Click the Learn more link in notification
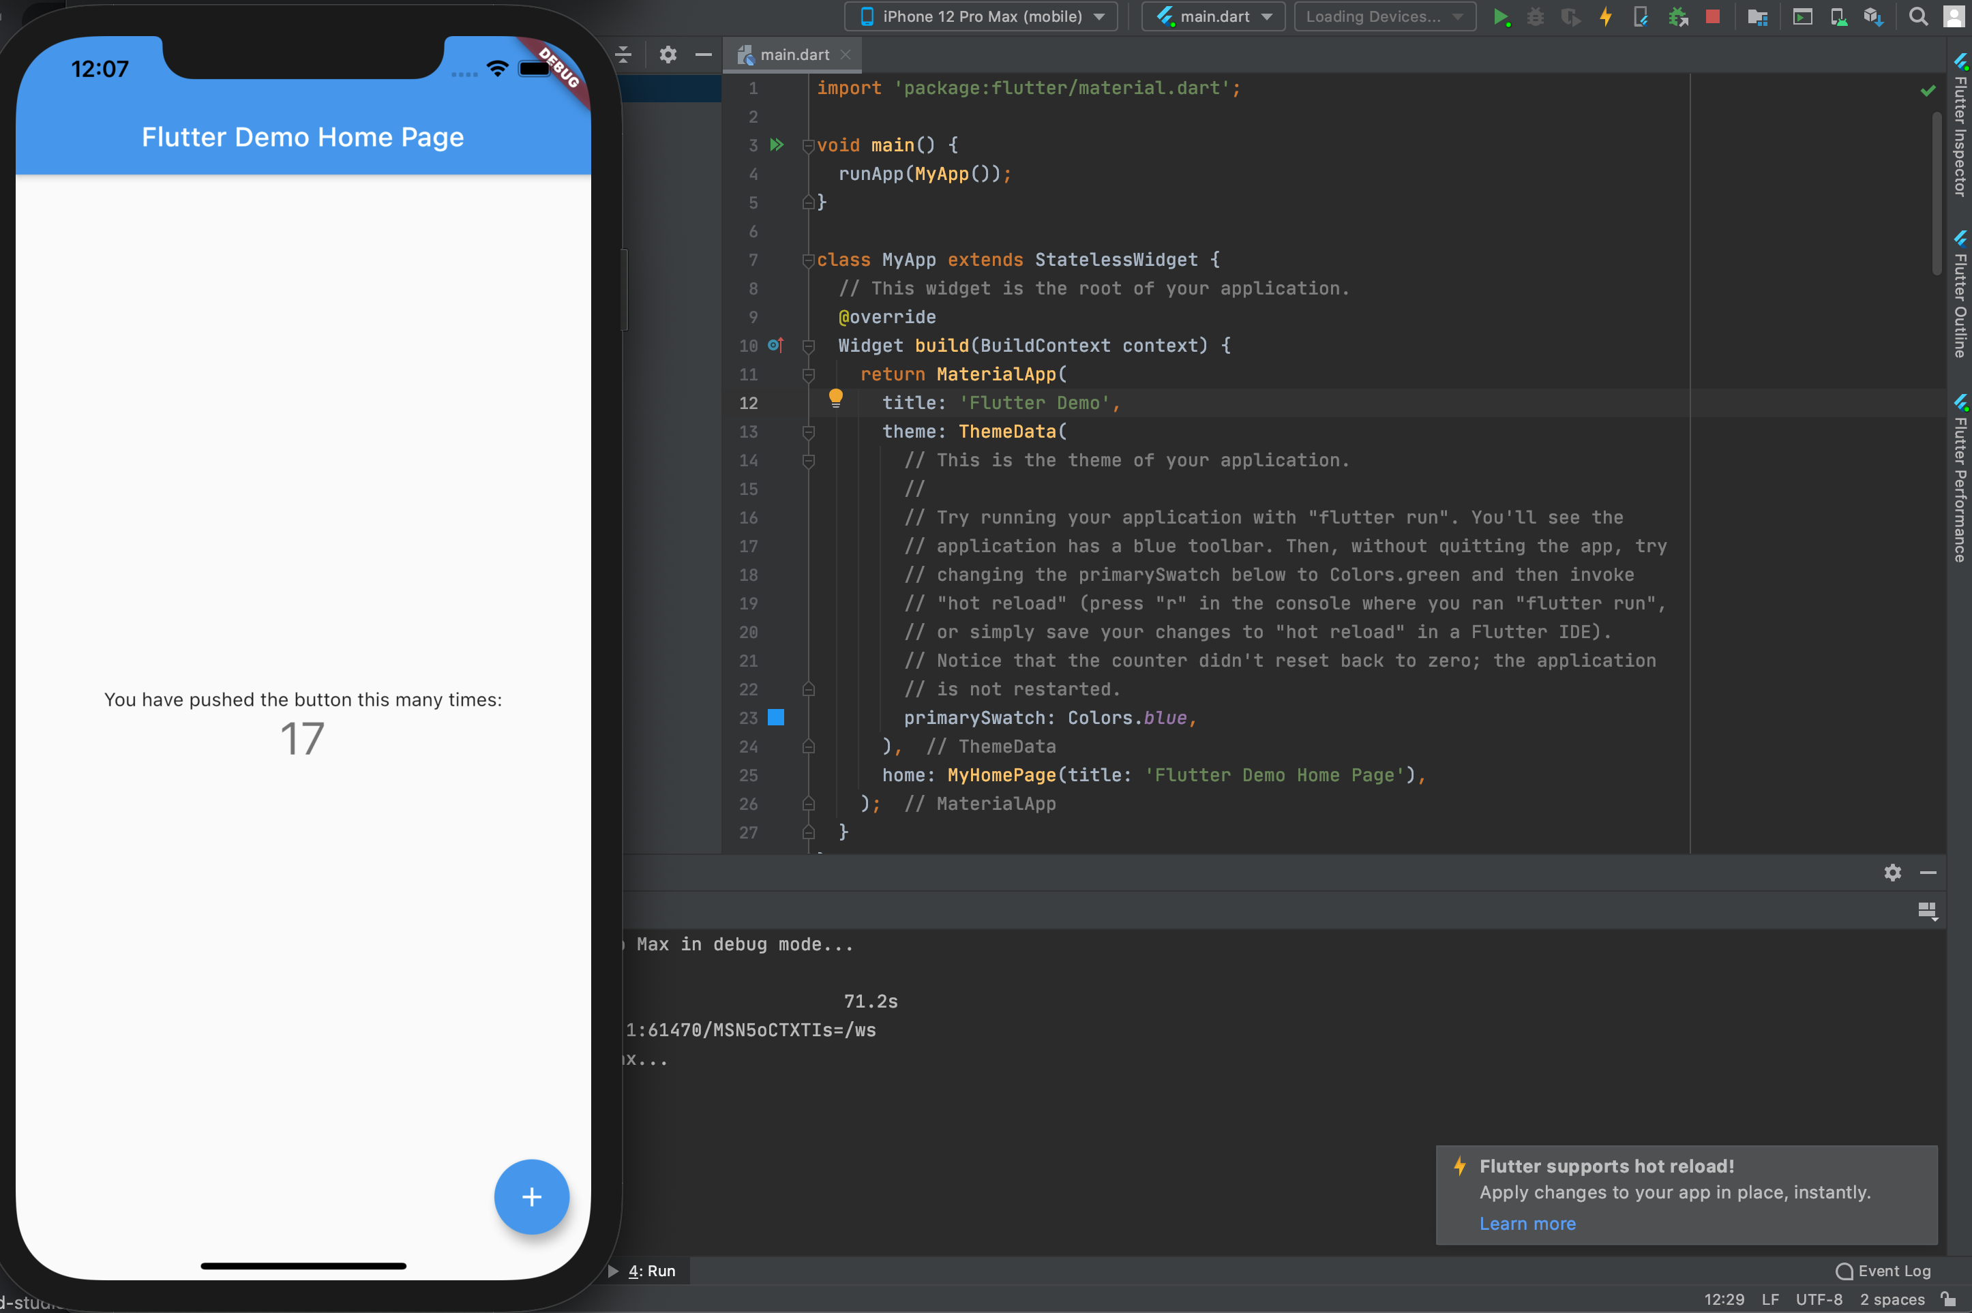The image size is (1972, 1313). (1527, 1224)
